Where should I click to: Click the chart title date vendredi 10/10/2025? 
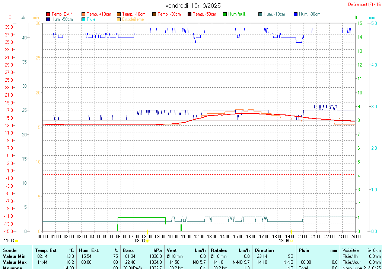pos(193,6)
